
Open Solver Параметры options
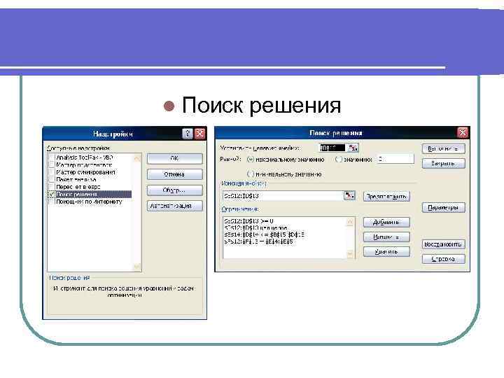pos(444,208)
